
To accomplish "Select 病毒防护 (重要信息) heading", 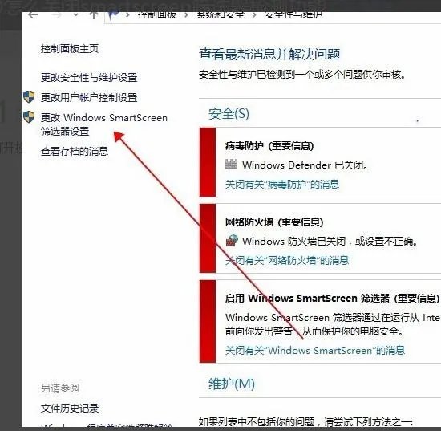I will pyautogui.click(x=269, y=146).
